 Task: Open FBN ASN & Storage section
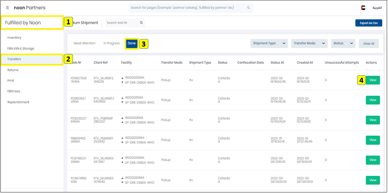[21, 48]
